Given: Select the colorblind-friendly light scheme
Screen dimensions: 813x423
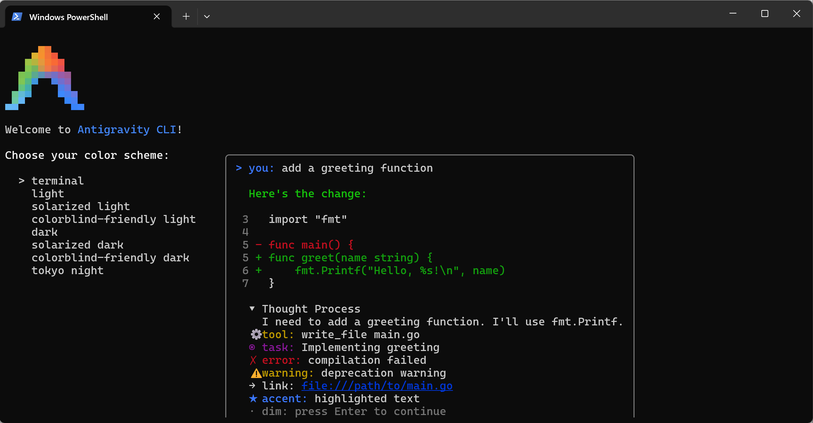Looking at the screenshot, I should click(x=114, y=219).
